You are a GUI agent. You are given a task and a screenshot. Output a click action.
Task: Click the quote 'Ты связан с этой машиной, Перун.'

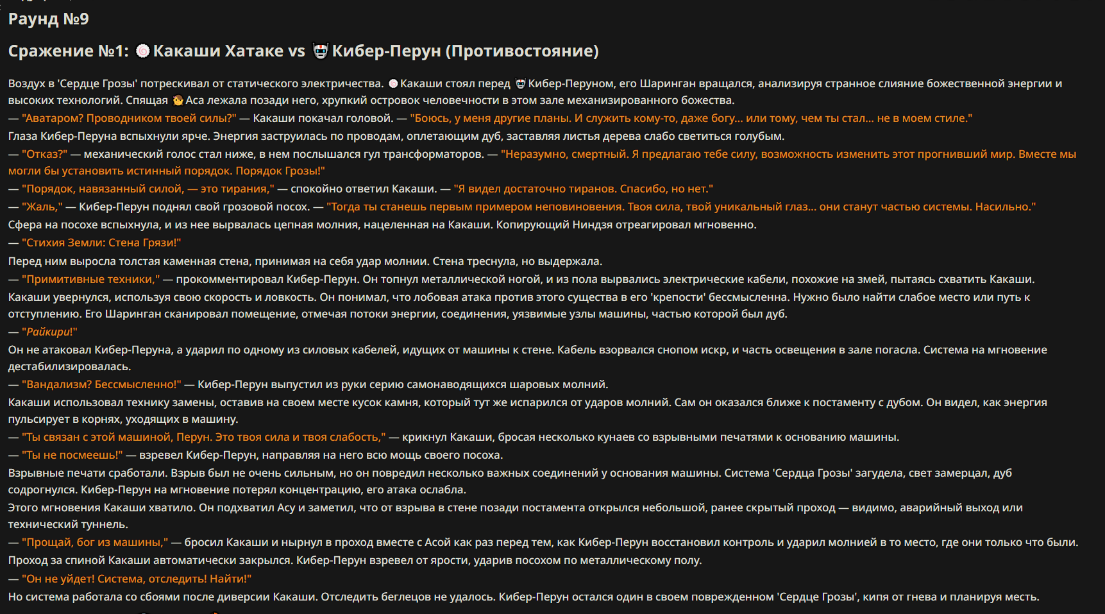pyautogui.click(x=117, y=437)
